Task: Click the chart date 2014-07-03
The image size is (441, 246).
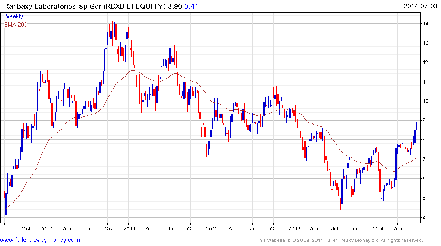Action: 420,6
